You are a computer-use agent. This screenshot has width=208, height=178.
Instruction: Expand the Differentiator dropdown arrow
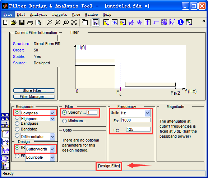[x=52, y=137]
